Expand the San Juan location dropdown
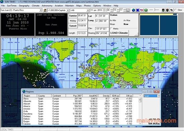Image resolution: width=184 pixels, height=131 pixels. (41, 10)
